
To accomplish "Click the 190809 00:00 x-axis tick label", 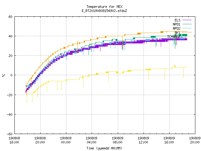I will pyautogui.click(x=66, y=140).
